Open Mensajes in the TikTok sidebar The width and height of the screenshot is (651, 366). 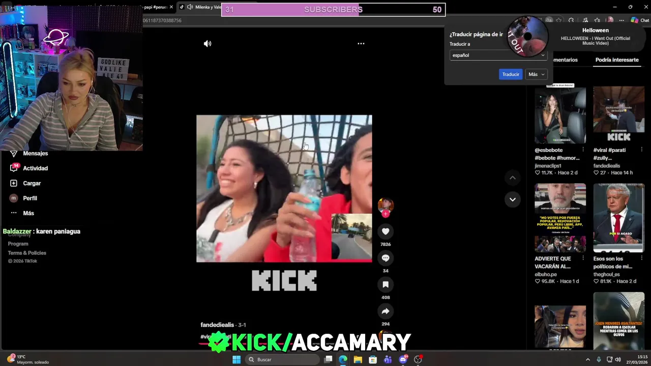29,153
